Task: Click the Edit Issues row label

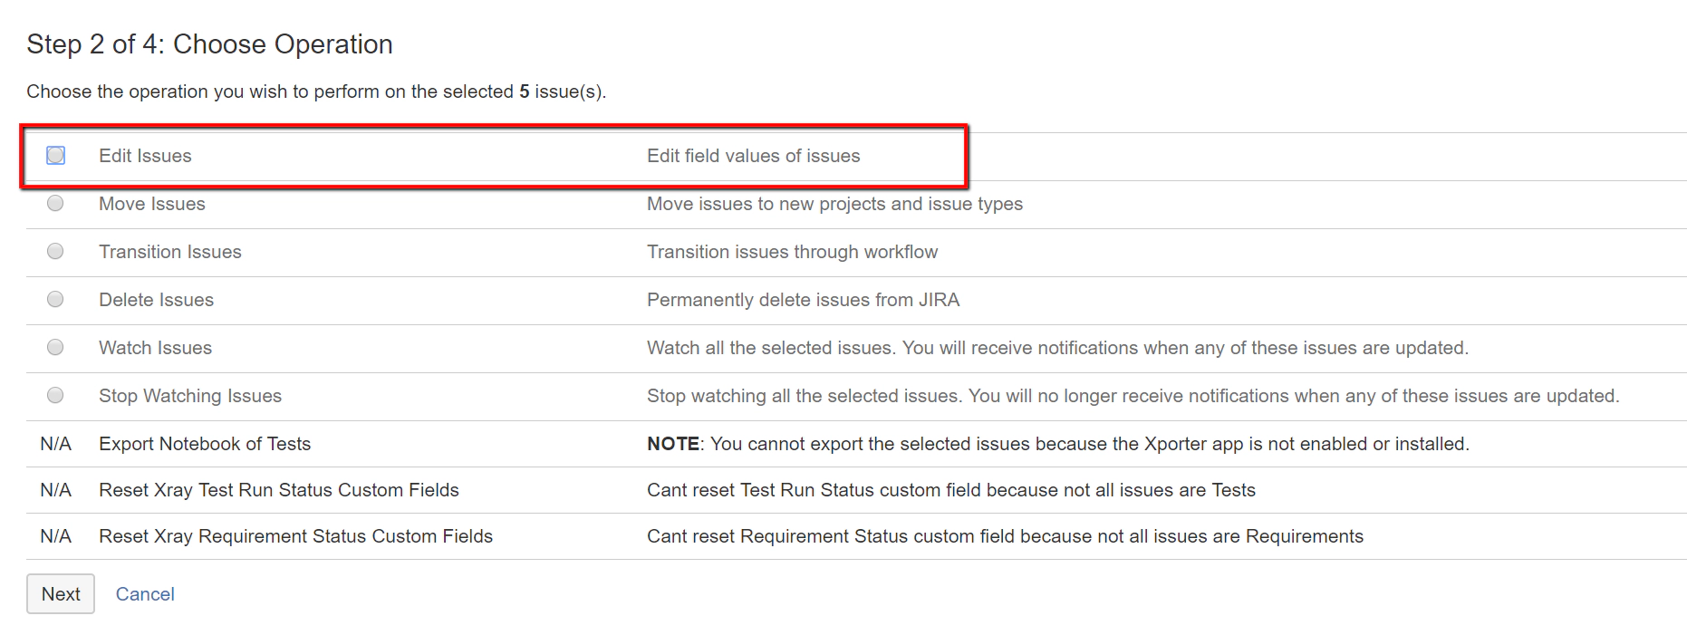Action: click(x=146, y=156)
